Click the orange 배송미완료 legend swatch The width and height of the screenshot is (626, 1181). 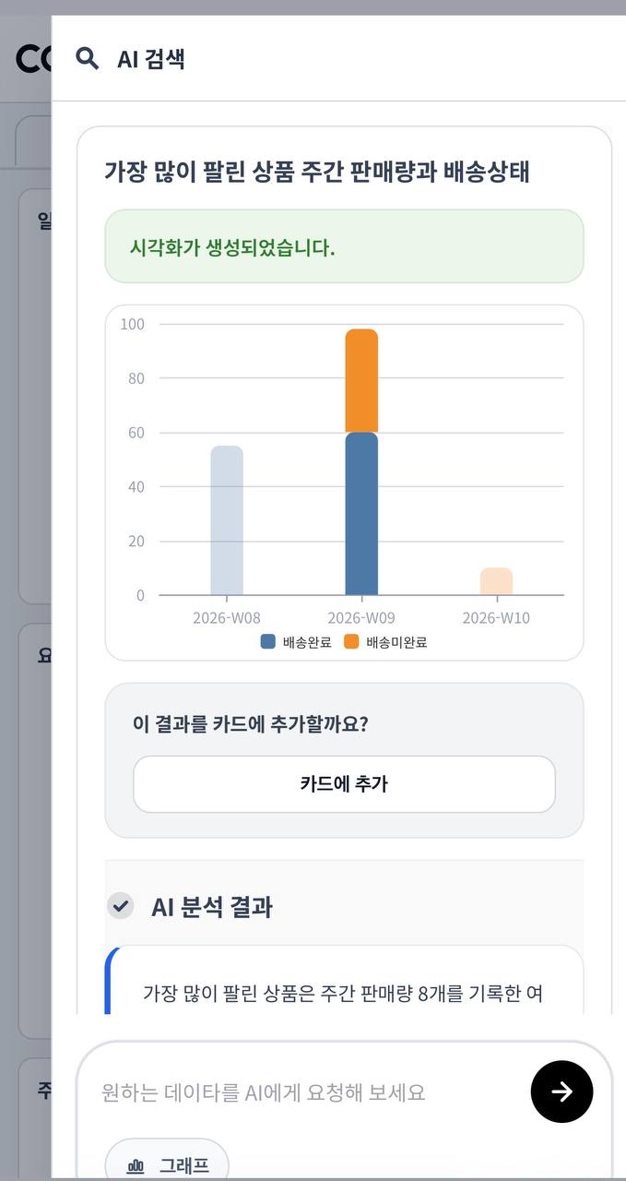(351, 642)
